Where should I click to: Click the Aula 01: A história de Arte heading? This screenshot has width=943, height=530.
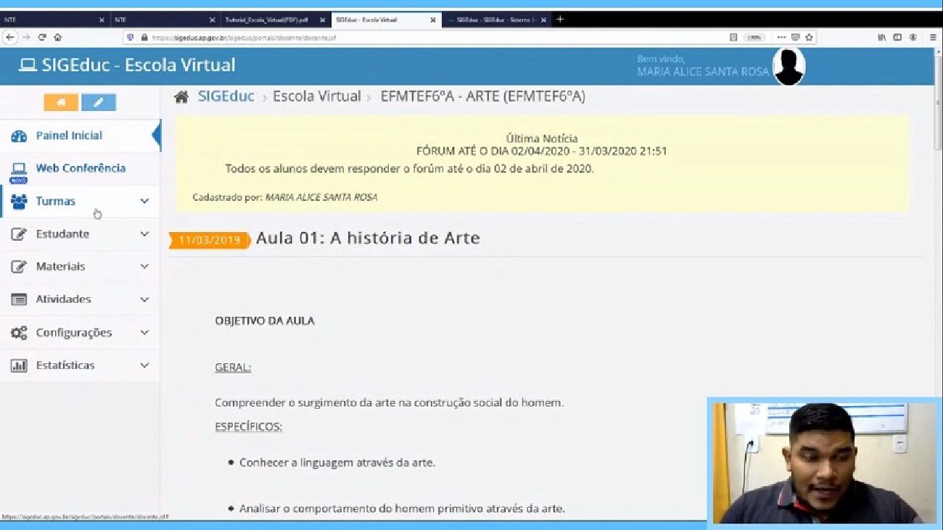368,239
